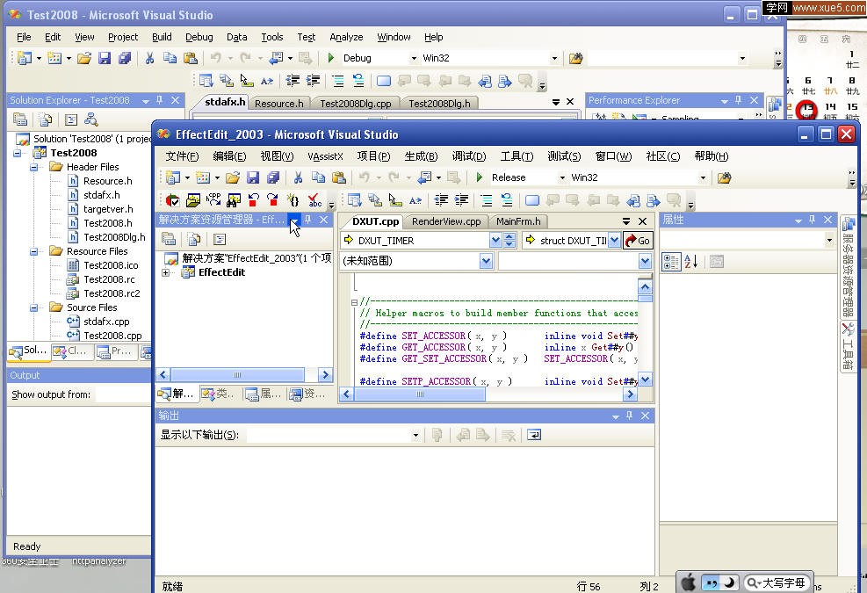Viewport: 867px width, 593px height.
Task: Toggle Alphabetical A-Z sort in 属性 panel
Action: (691, 262)
